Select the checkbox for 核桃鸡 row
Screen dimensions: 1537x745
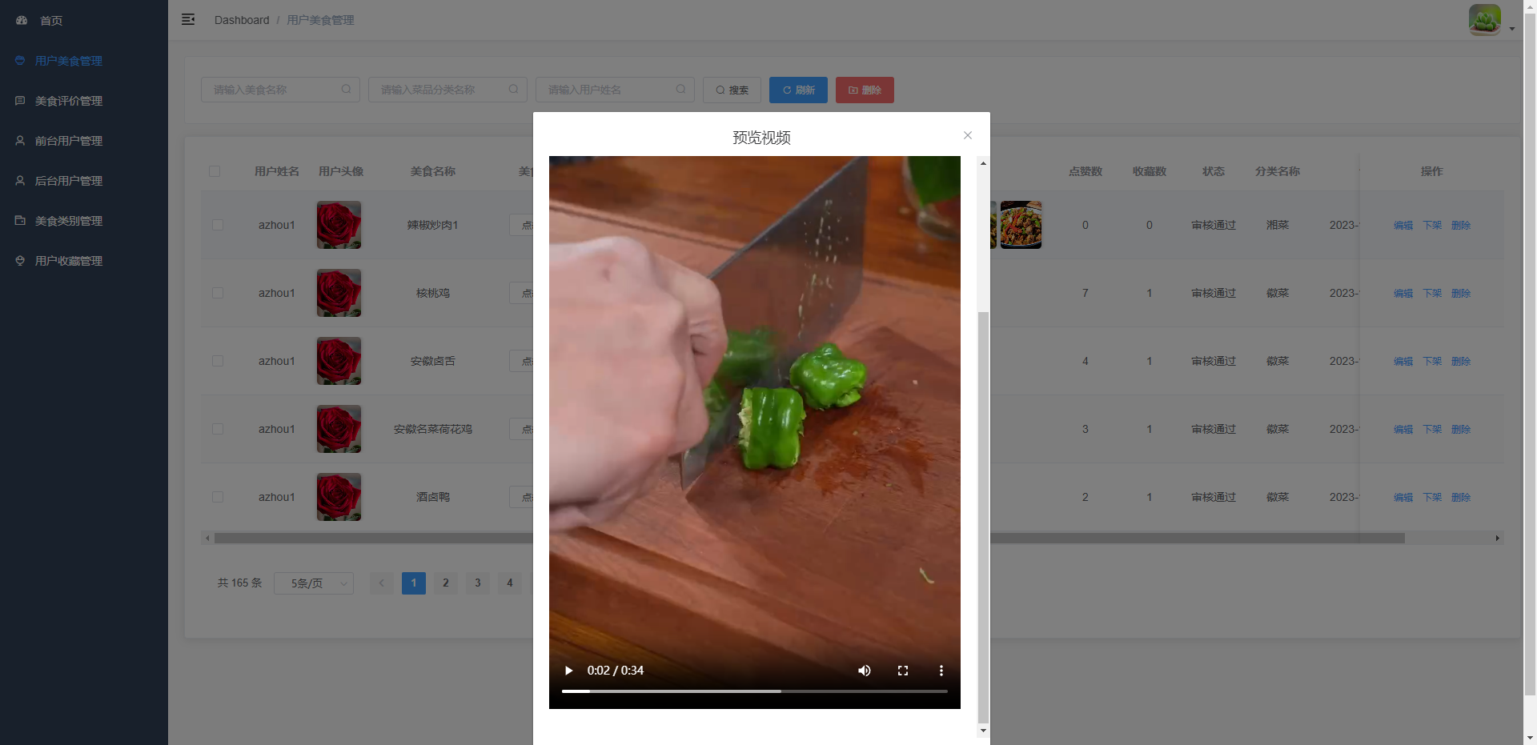click(x=218, y=293)
